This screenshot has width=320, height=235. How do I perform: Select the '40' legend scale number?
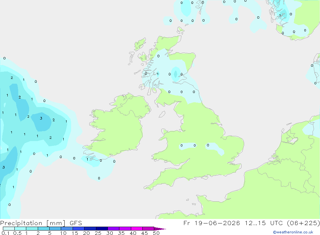133,233
